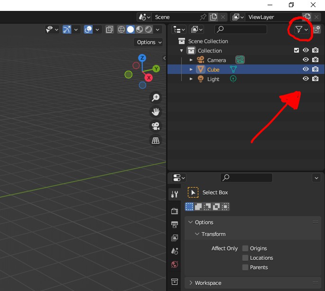The image size is (325, 291).
Task: Remove the ViewLayer with X button
Action: point(316,17)
